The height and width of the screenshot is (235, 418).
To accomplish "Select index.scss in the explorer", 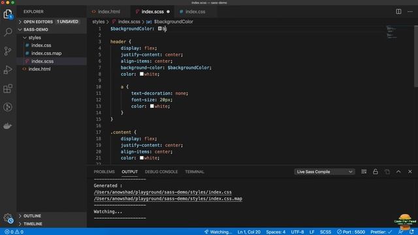I will 52,61.
